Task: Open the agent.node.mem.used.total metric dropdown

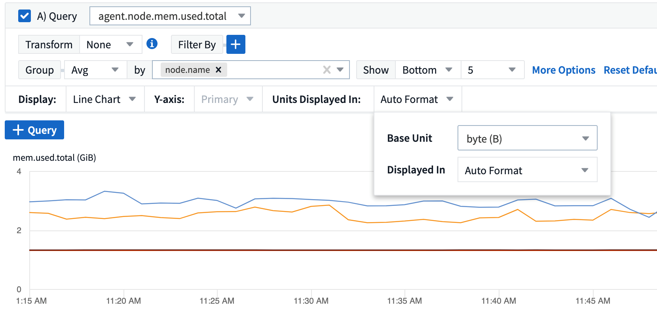Action: (170, 16)
